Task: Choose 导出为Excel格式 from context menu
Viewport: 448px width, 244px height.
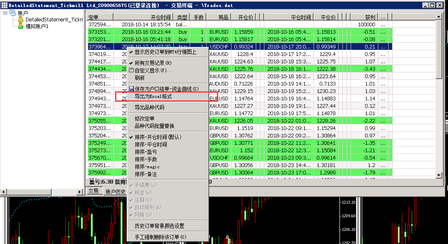Action: [153, 97]
